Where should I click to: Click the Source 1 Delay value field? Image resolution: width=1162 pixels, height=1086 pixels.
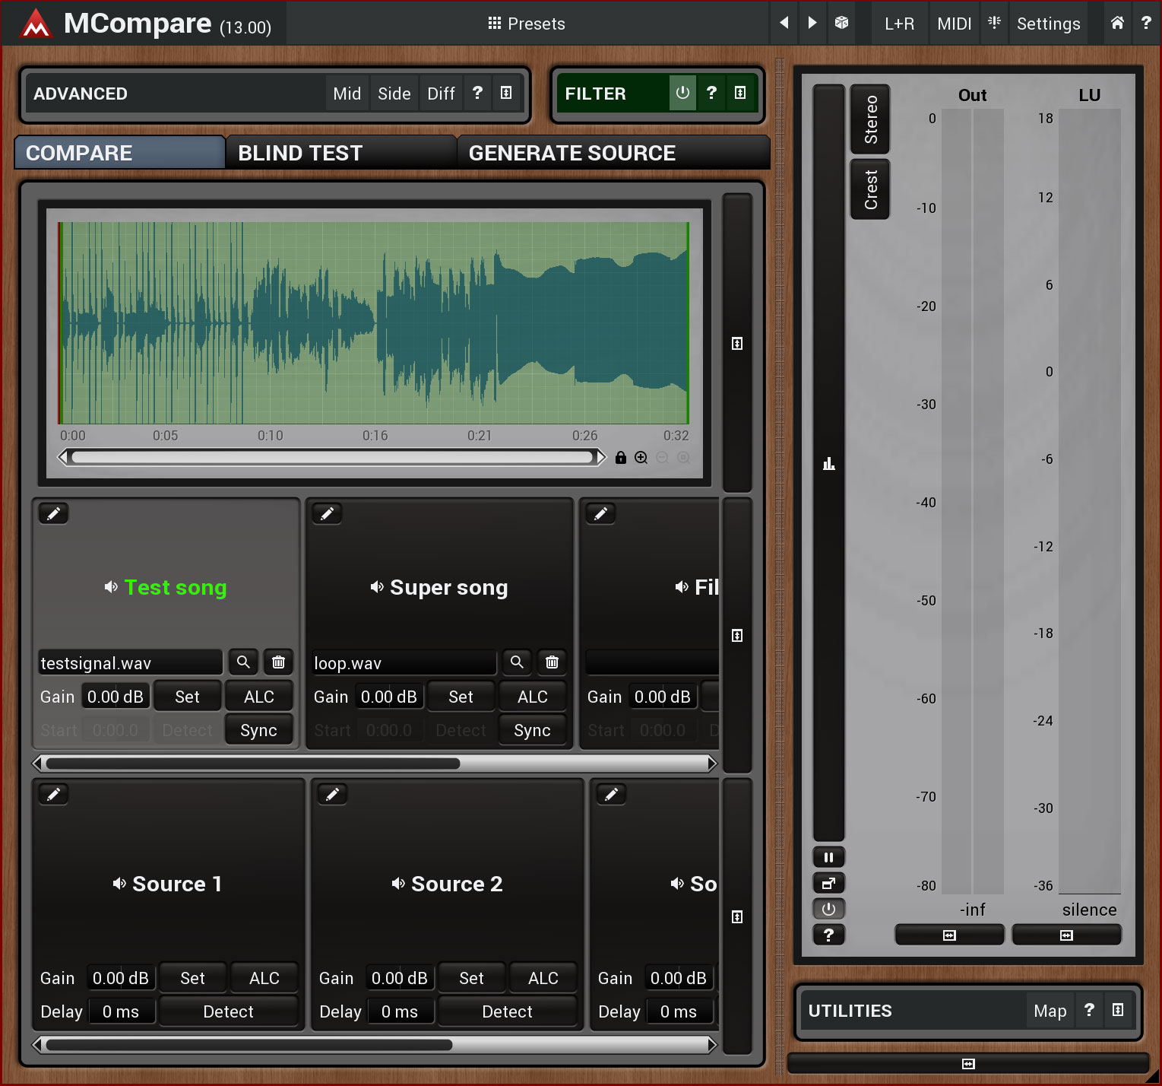click(x=122, y=1011)
